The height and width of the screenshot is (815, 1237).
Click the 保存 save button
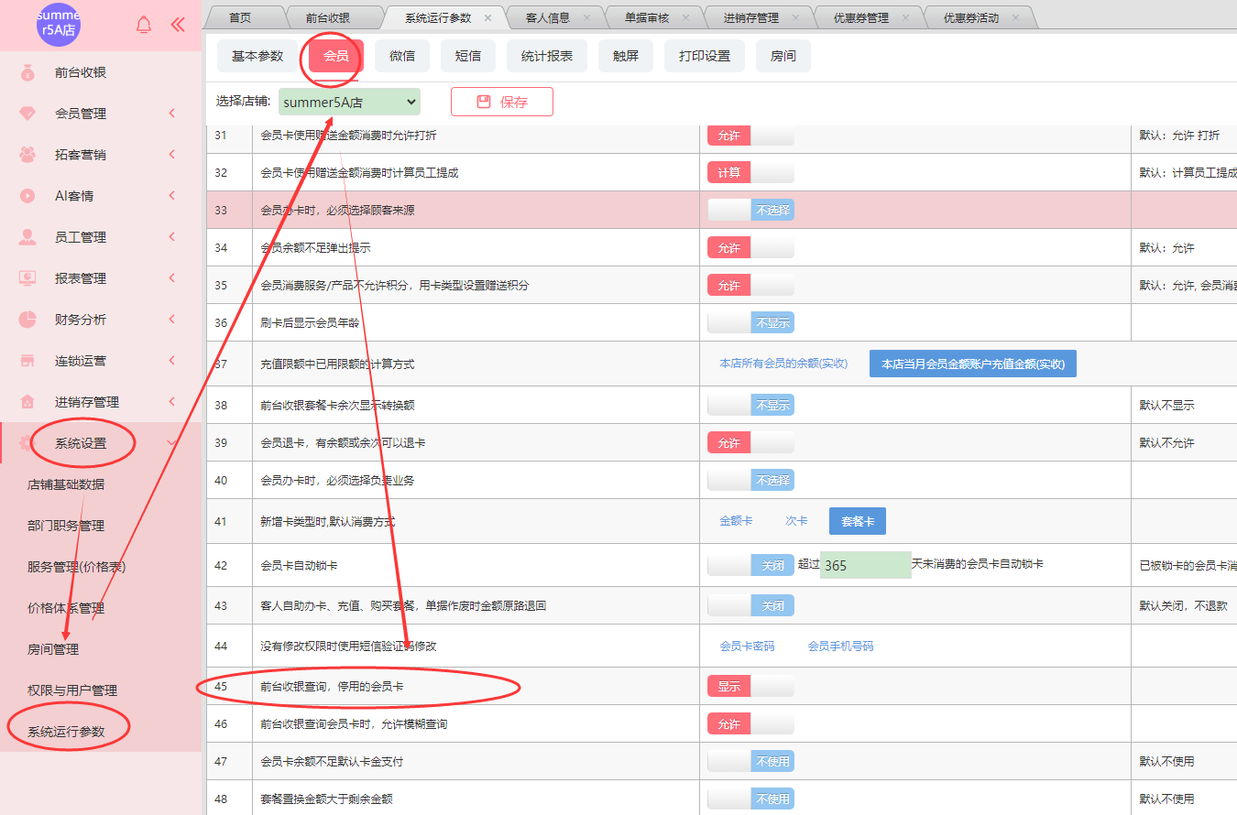(501, 102)
